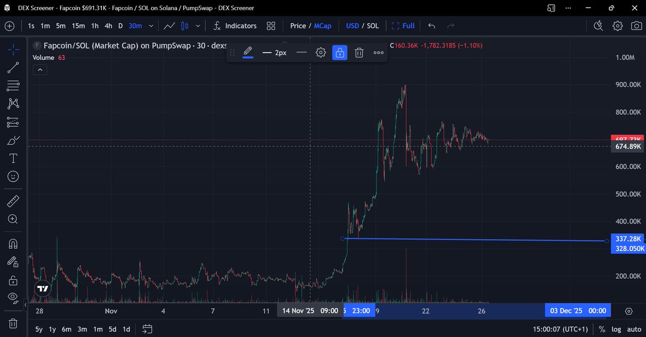Select the candlestick chart type icon
This screenshot has height=337, width=646.
point(185,26)
